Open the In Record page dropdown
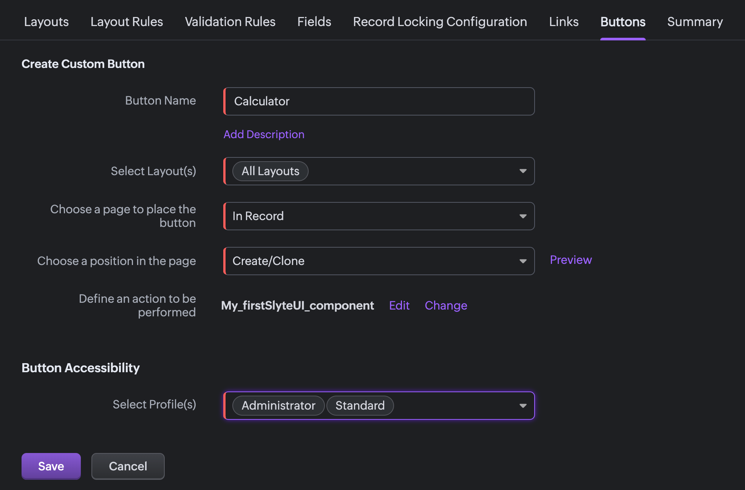Screen dimensions: 745x490 click(x=379, y=216)
